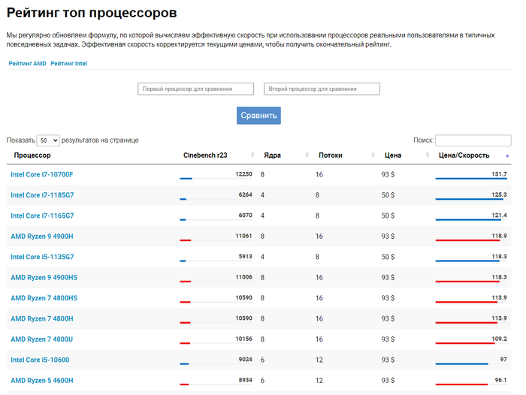Open Intel Core i5-10600 processor link
The height and width of the screenshot is (395, 526).
[x=40, y=360]
